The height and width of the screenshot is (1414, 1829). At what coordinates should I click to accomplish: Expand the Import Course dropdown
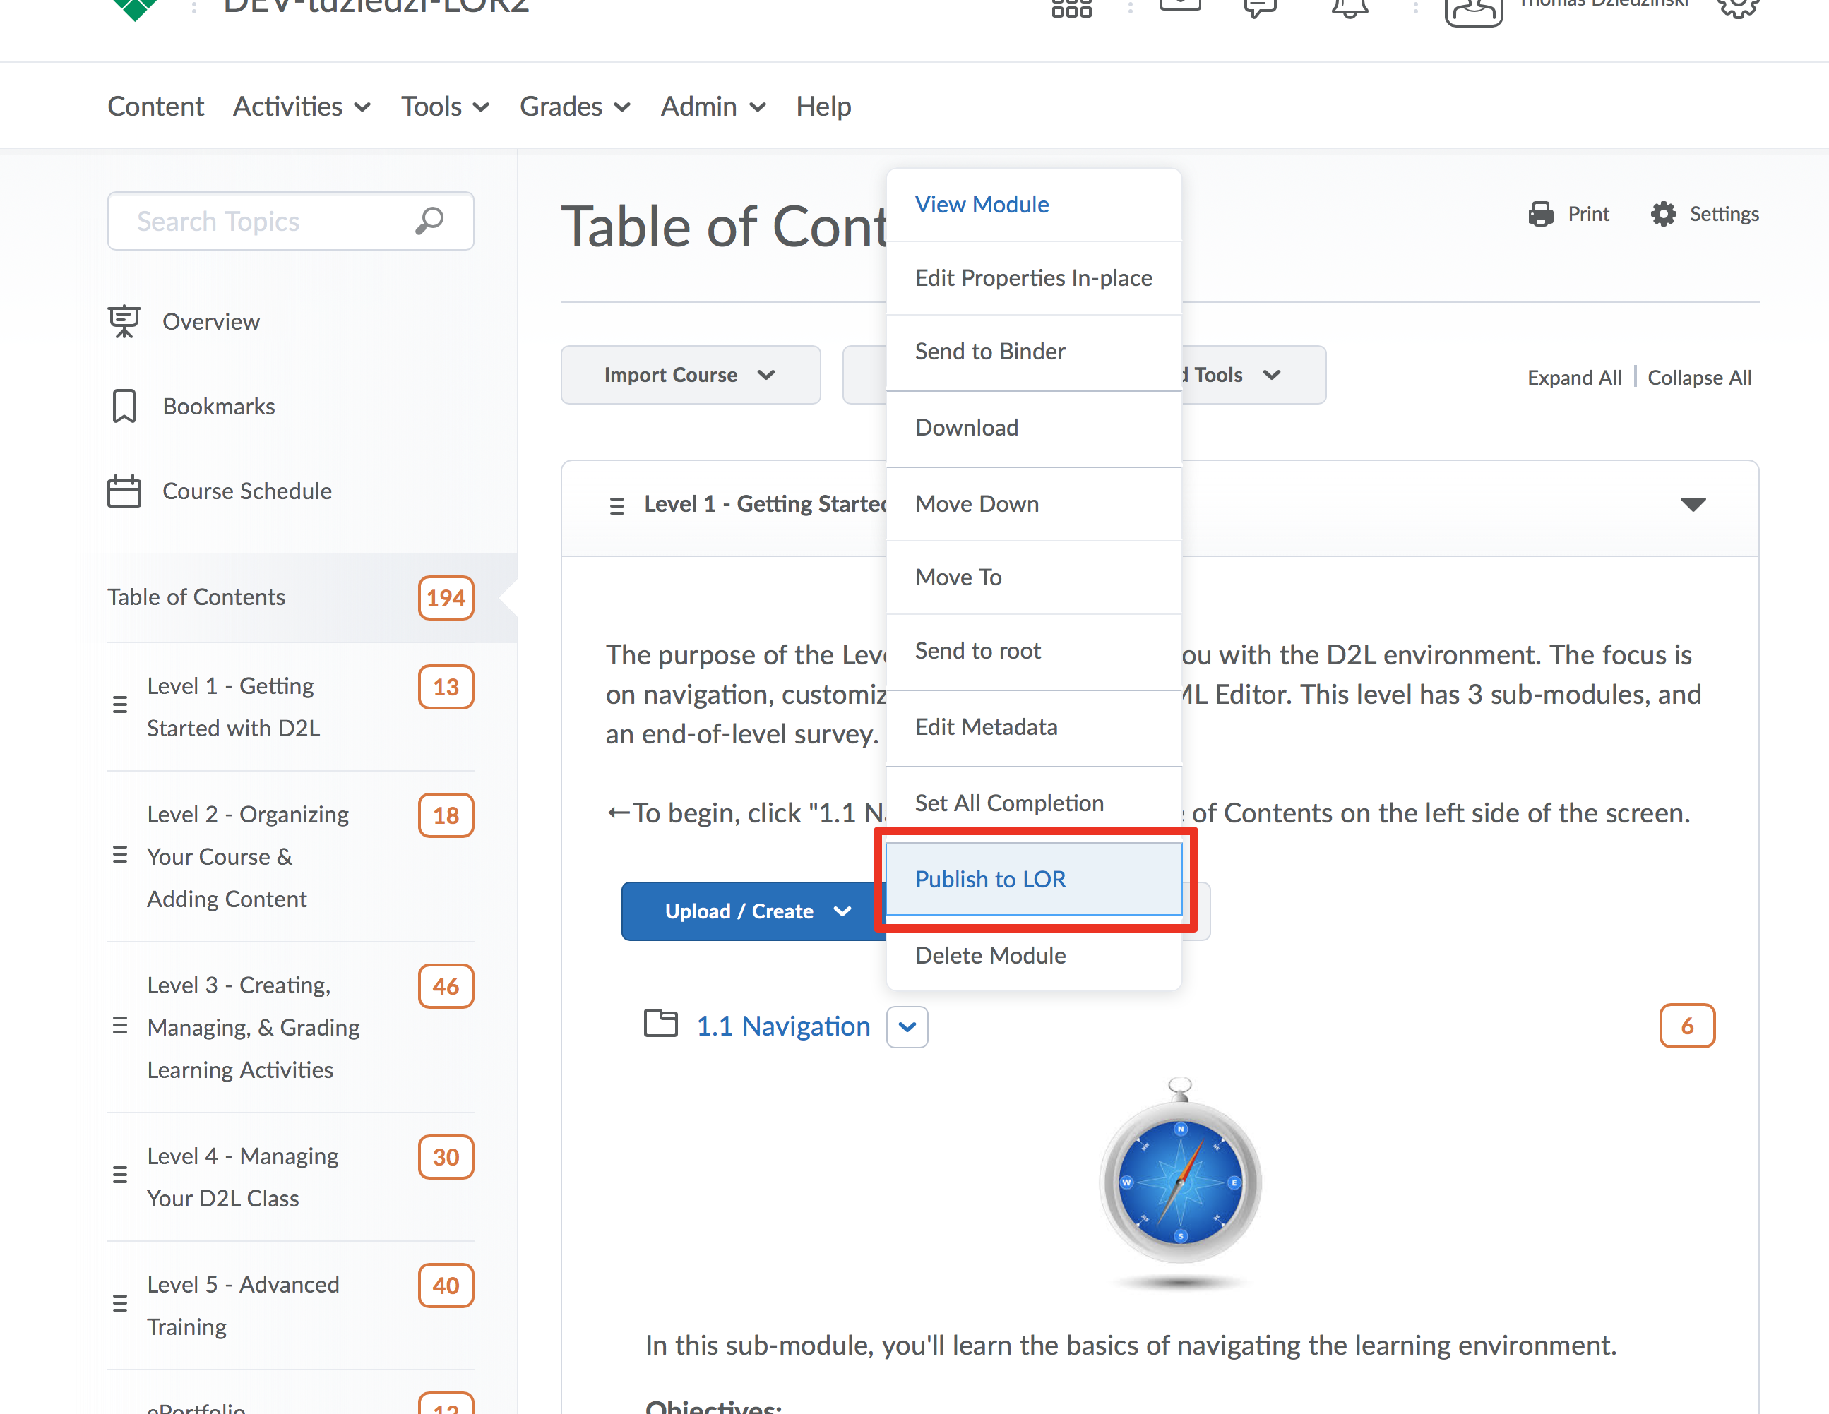690,375
